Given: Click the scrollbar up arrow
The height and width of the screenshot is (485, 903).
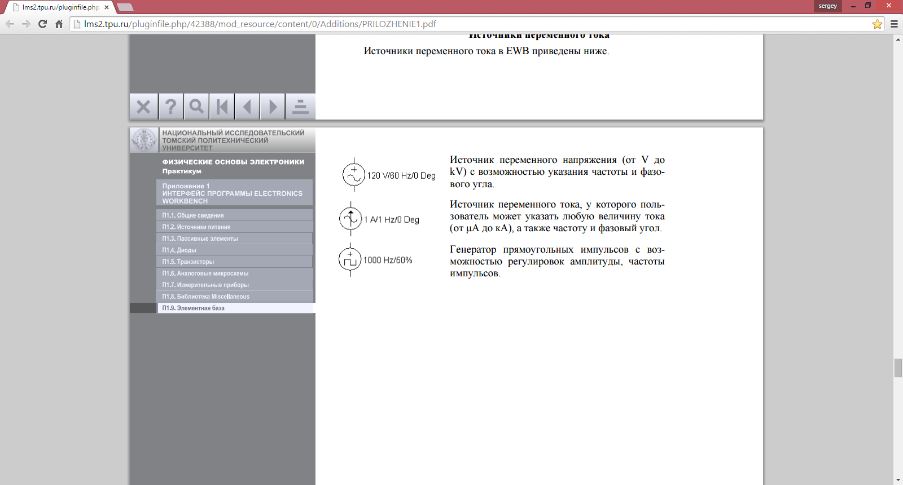Looking at the screenshot, I should [898, 39].
